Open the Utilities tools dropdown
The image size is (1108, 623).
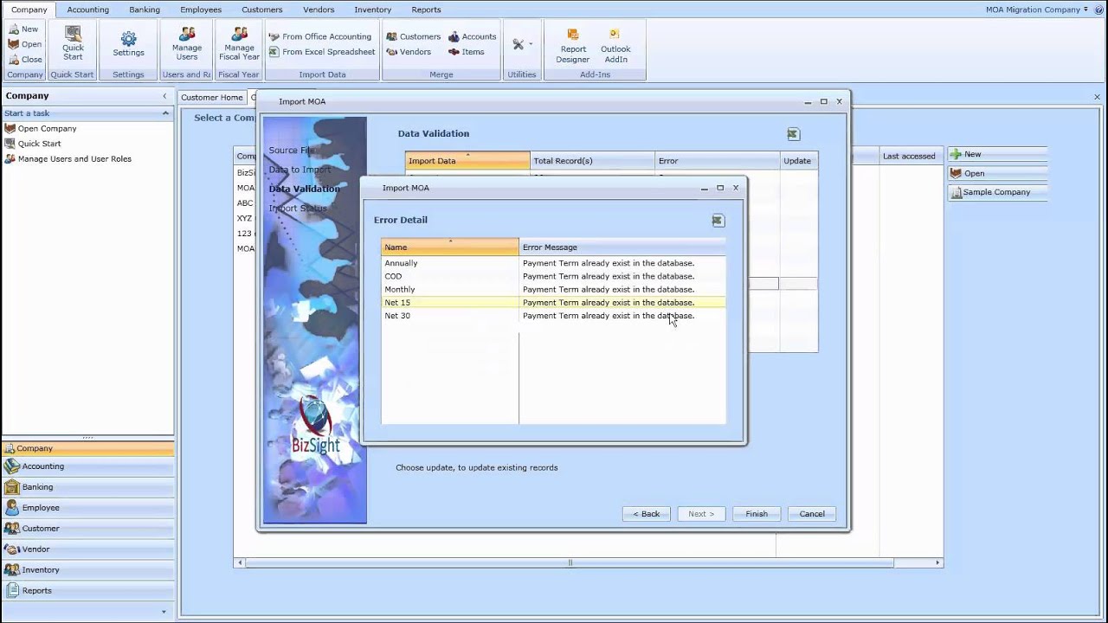point(522,43)
